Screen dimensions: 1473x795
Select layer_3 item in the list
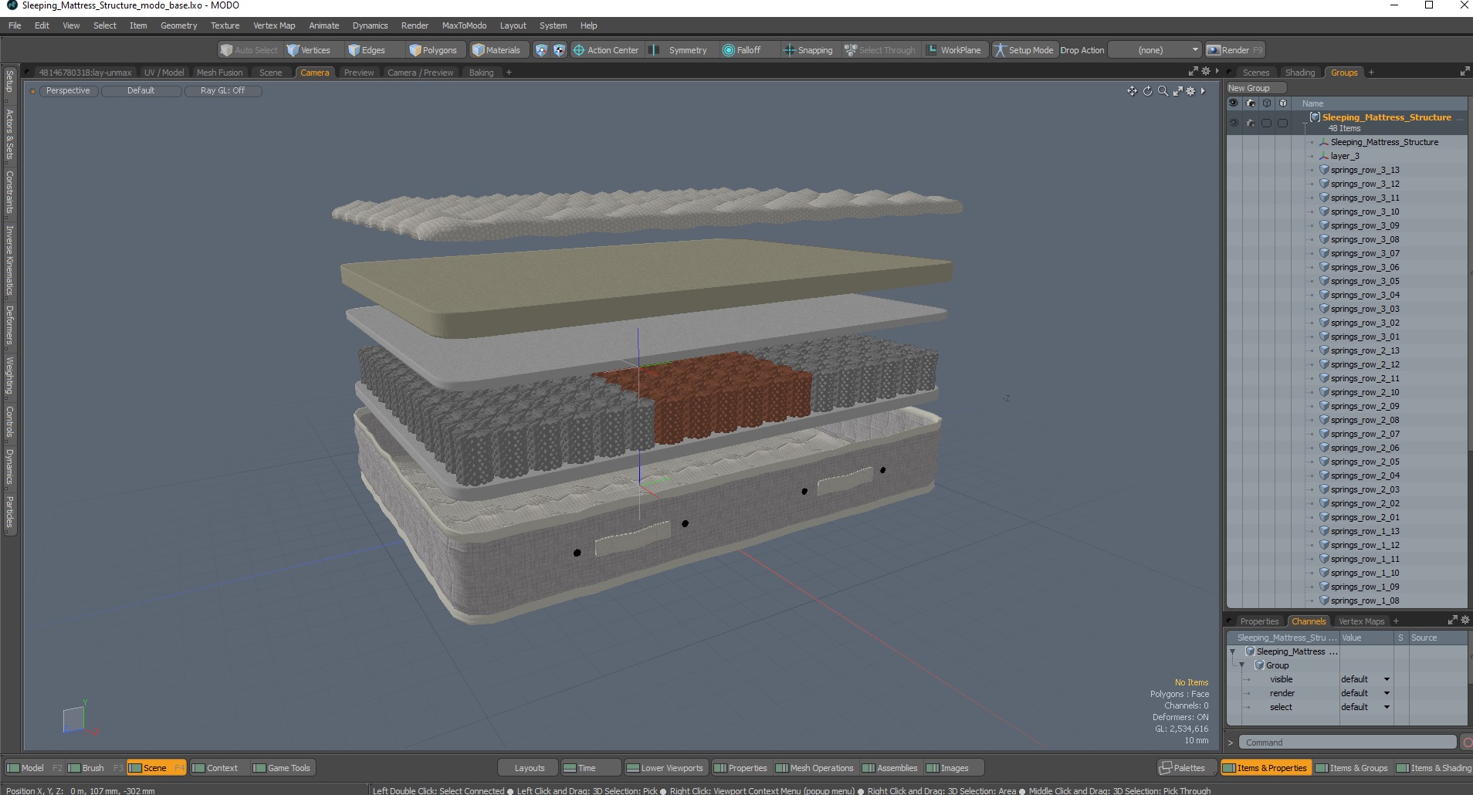pos(1345,156)
